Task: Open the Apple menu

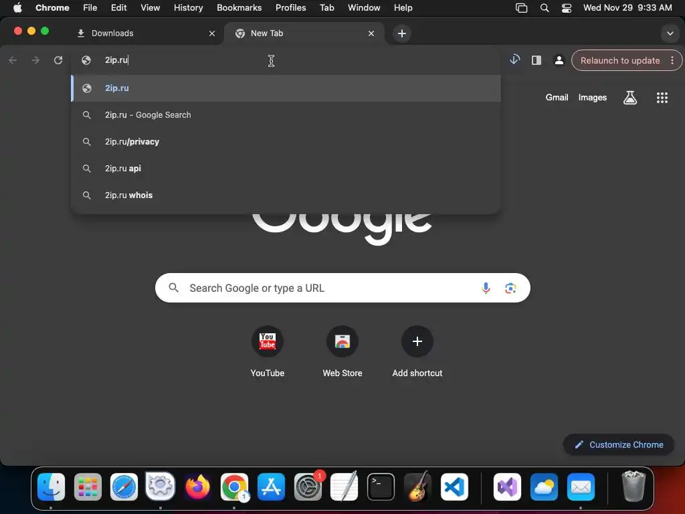Action: 17,7
